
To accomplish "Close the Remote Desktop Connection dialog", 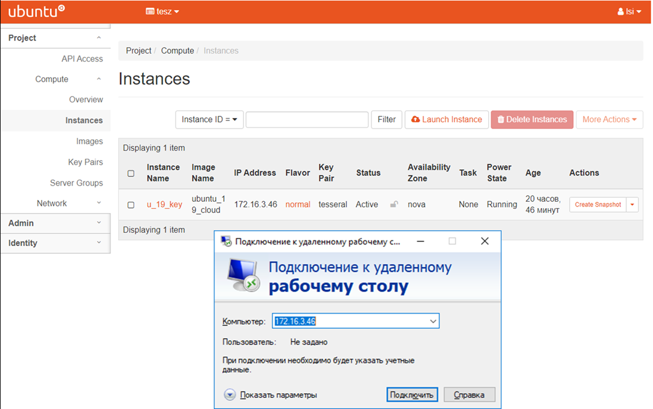I will coord(485,241).
